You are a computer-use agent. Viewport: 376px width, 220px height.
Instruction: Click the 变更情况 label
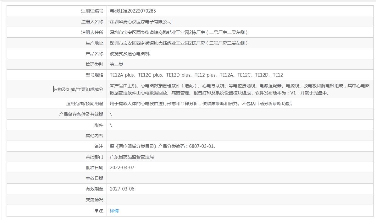pos(94,200)
